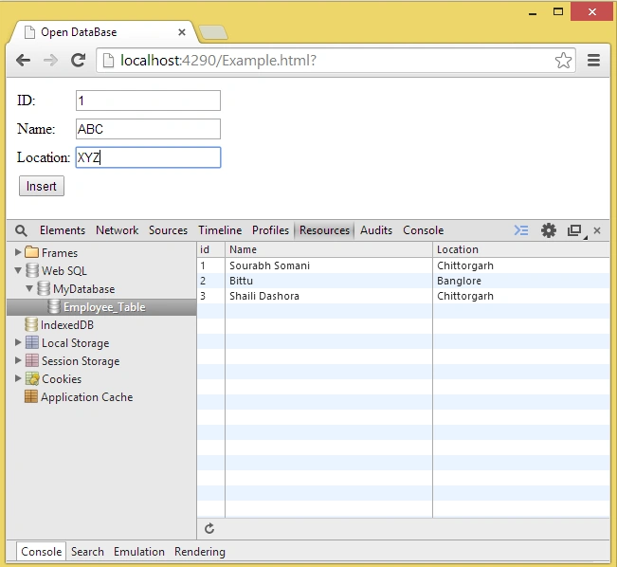
Task: Open the Timeline tab
Action: [x=220, y=230]
